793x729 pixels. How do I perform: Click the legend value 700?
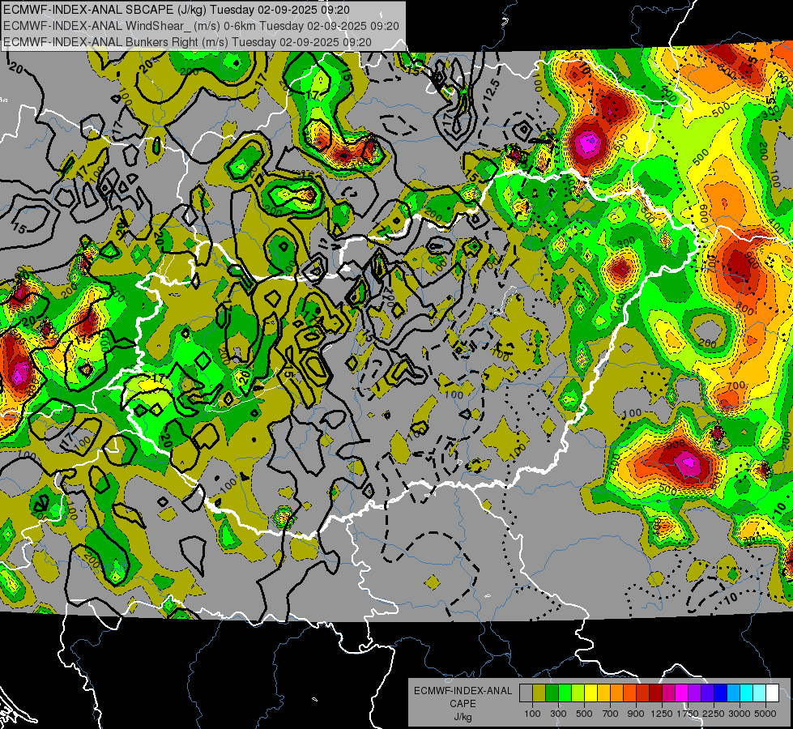tap(611, 714)
